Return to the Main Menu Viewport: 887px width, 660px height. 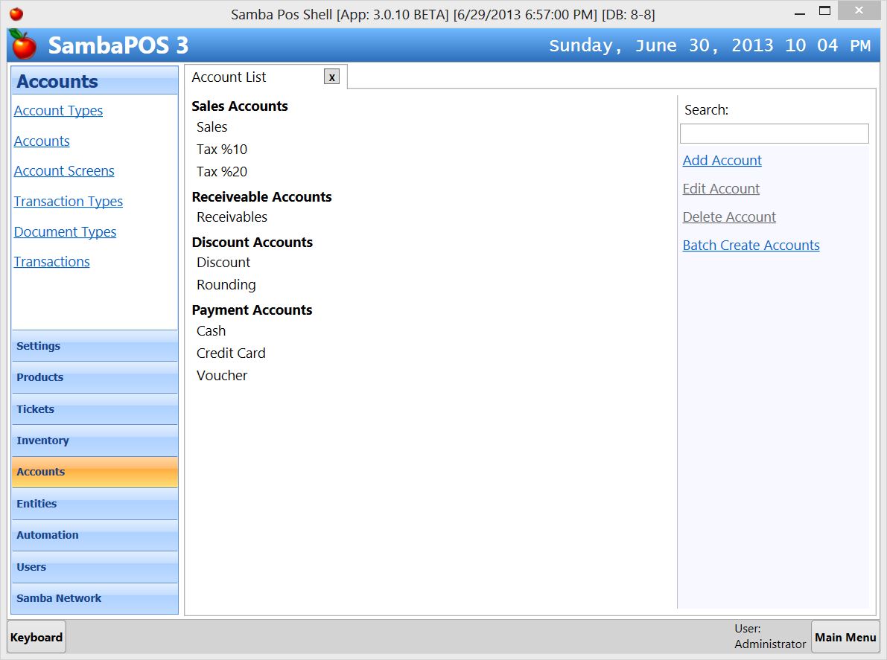click(x=845, y=637)
